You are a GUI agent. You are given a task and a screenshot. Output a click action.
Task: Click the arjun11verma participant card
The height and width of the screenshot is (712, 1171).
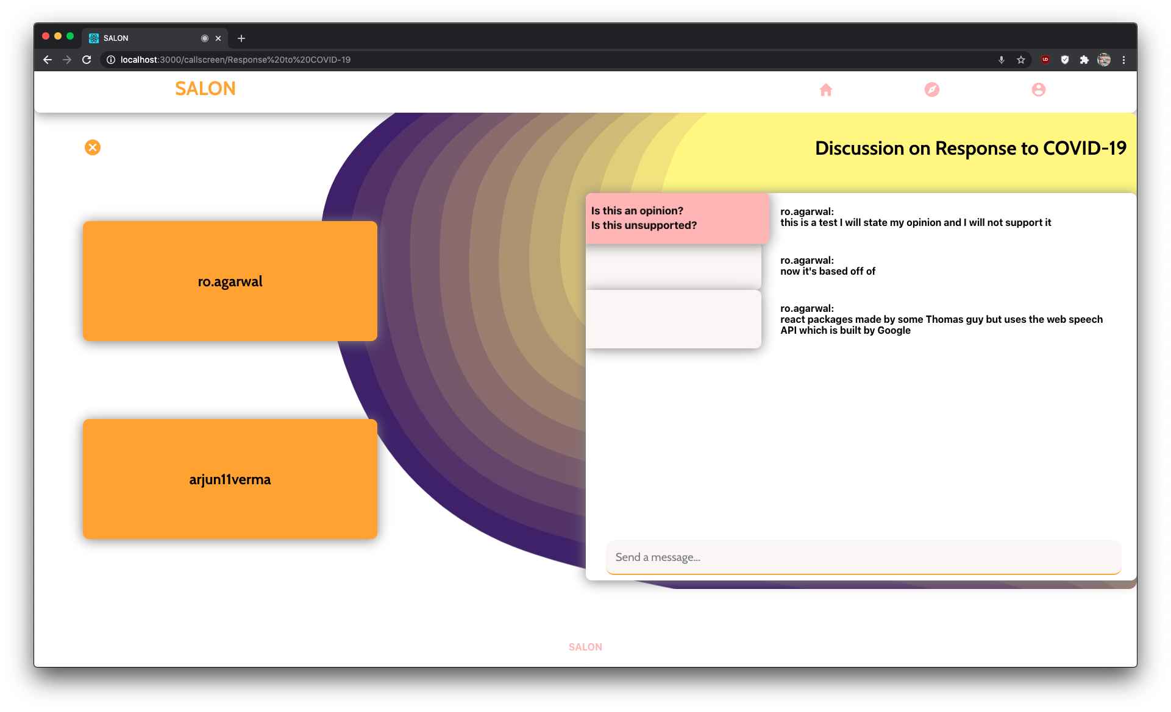coord(230,479)
